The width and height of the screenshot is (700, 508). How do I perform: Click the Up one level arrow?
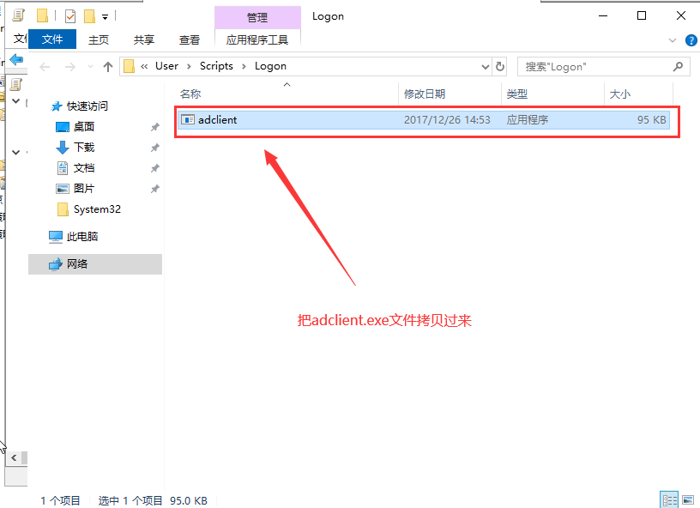coord(108,66)
